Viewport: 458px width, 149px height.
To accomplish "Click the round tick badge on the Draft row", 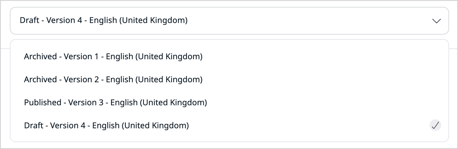I will [x=435, y=125].
